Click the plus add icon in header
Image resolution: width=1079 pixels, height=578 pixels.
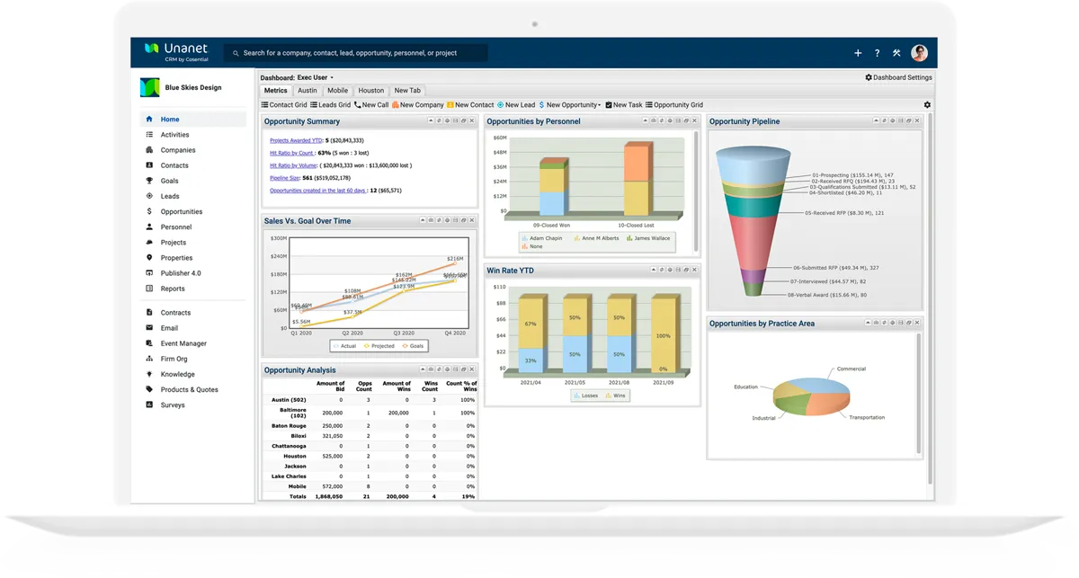[x=858, y=53]
